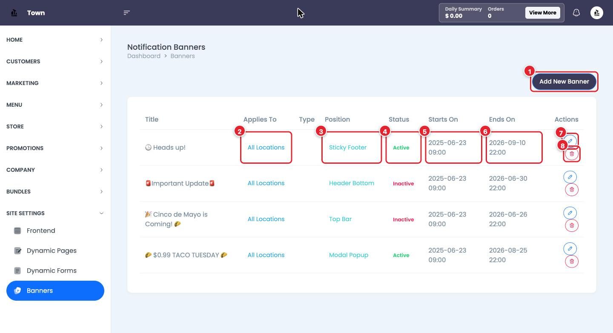Viewport: 613px width, 333px height.
Task: Open the notifications bell
Action: [576, 13]
